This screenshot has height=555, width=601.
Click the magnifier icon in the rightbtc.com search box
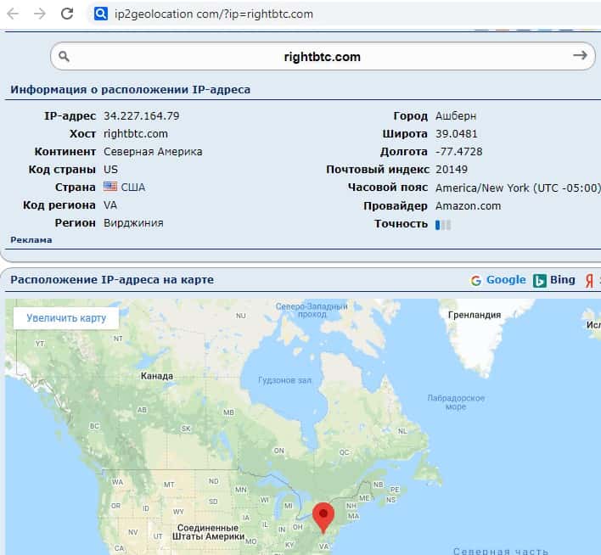[64, 56]
